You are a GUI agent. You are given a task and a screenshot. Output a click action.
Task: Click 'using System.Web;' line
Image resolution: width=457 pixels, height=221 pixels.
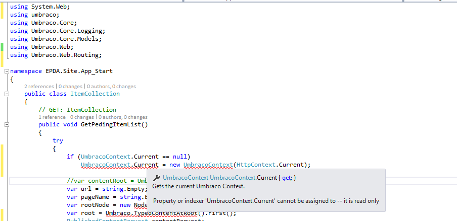40,7
